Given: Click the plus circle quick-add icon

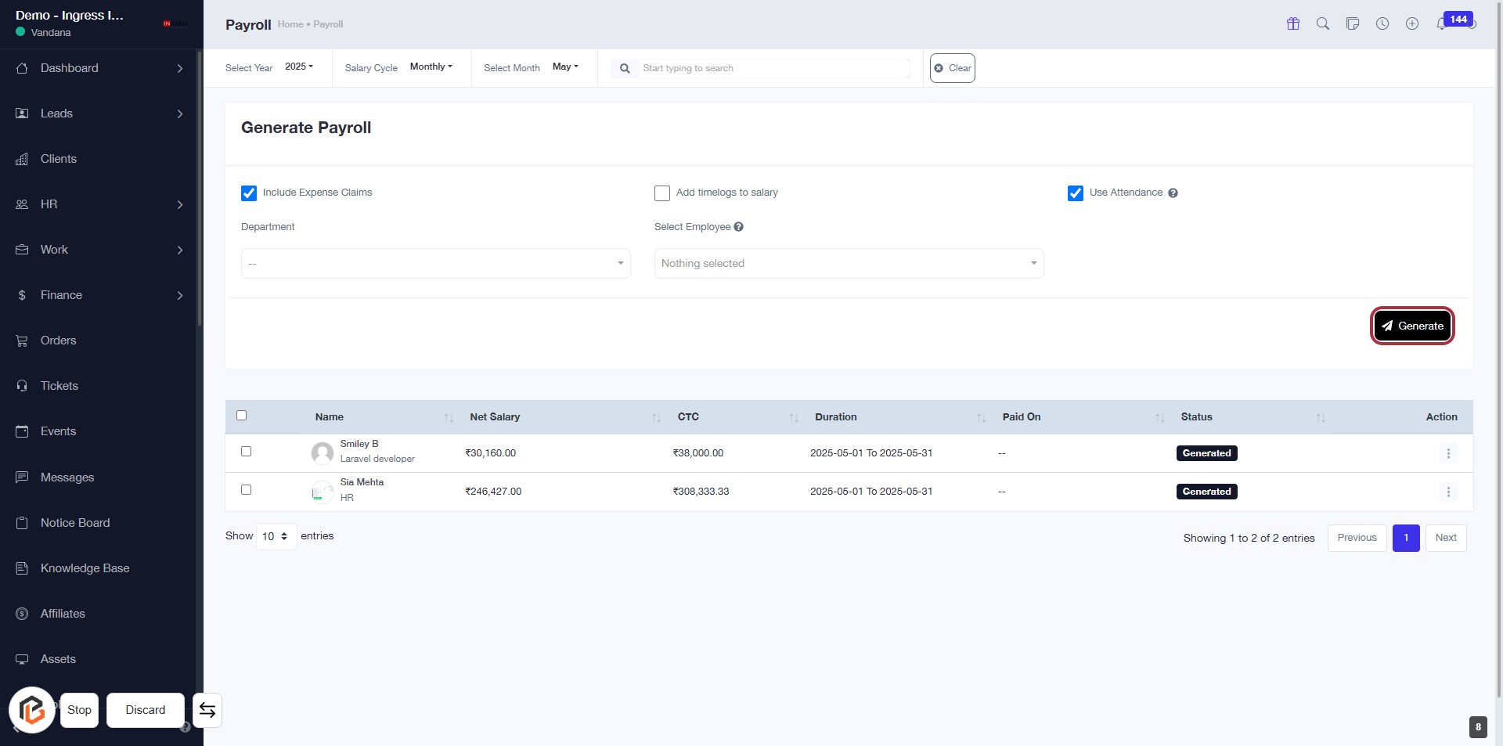Looking at the screenshot, I should pyautogui.click(x=1412, y=24).
